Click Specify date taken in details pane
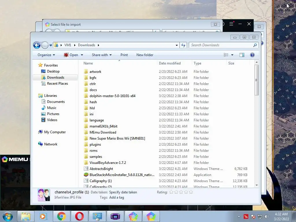Screen dimensions: 296x222 pyautogui.click(x=123, y=192)
